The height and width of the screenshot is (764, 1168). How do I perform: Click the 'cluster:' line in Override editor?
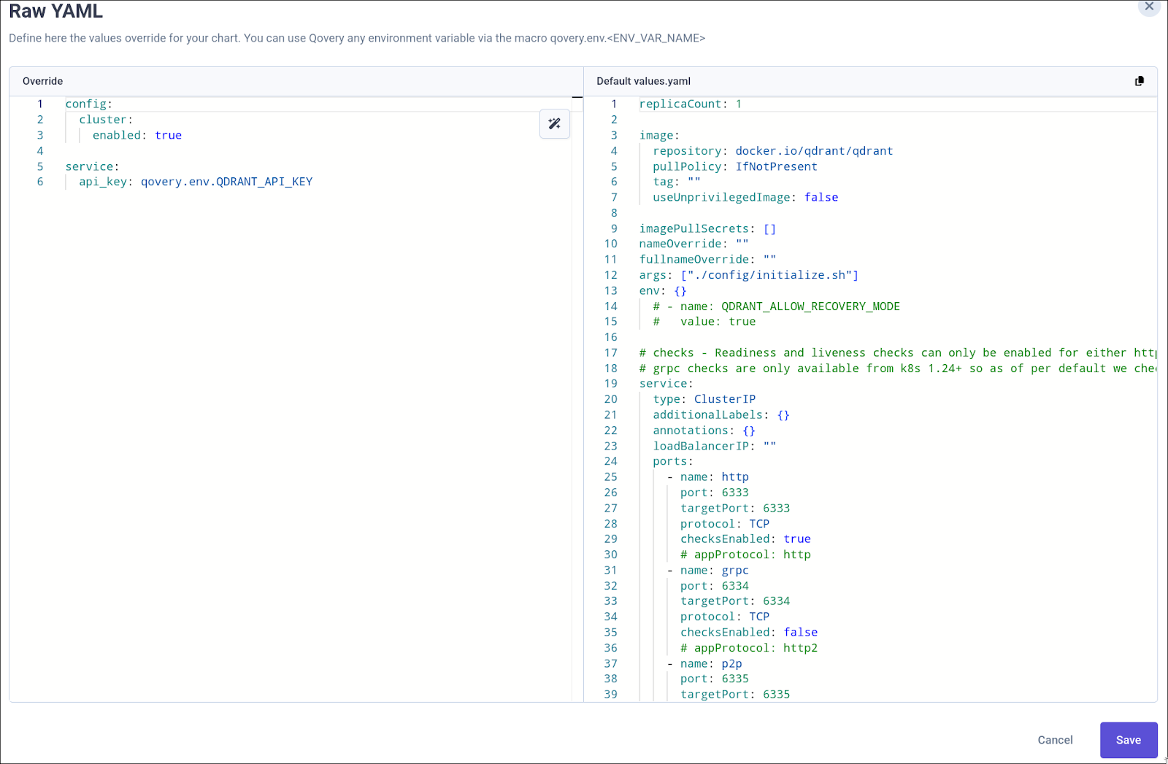pyautogui.click(x=106, y=120)
